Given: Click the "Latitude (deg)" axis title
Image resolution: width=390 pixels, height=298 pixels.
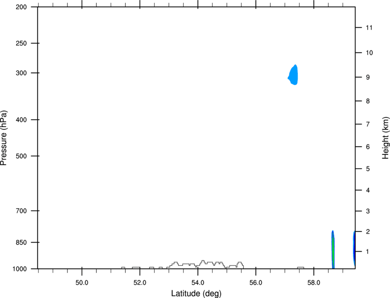Looking at the screenshot, I should [196, 293].
